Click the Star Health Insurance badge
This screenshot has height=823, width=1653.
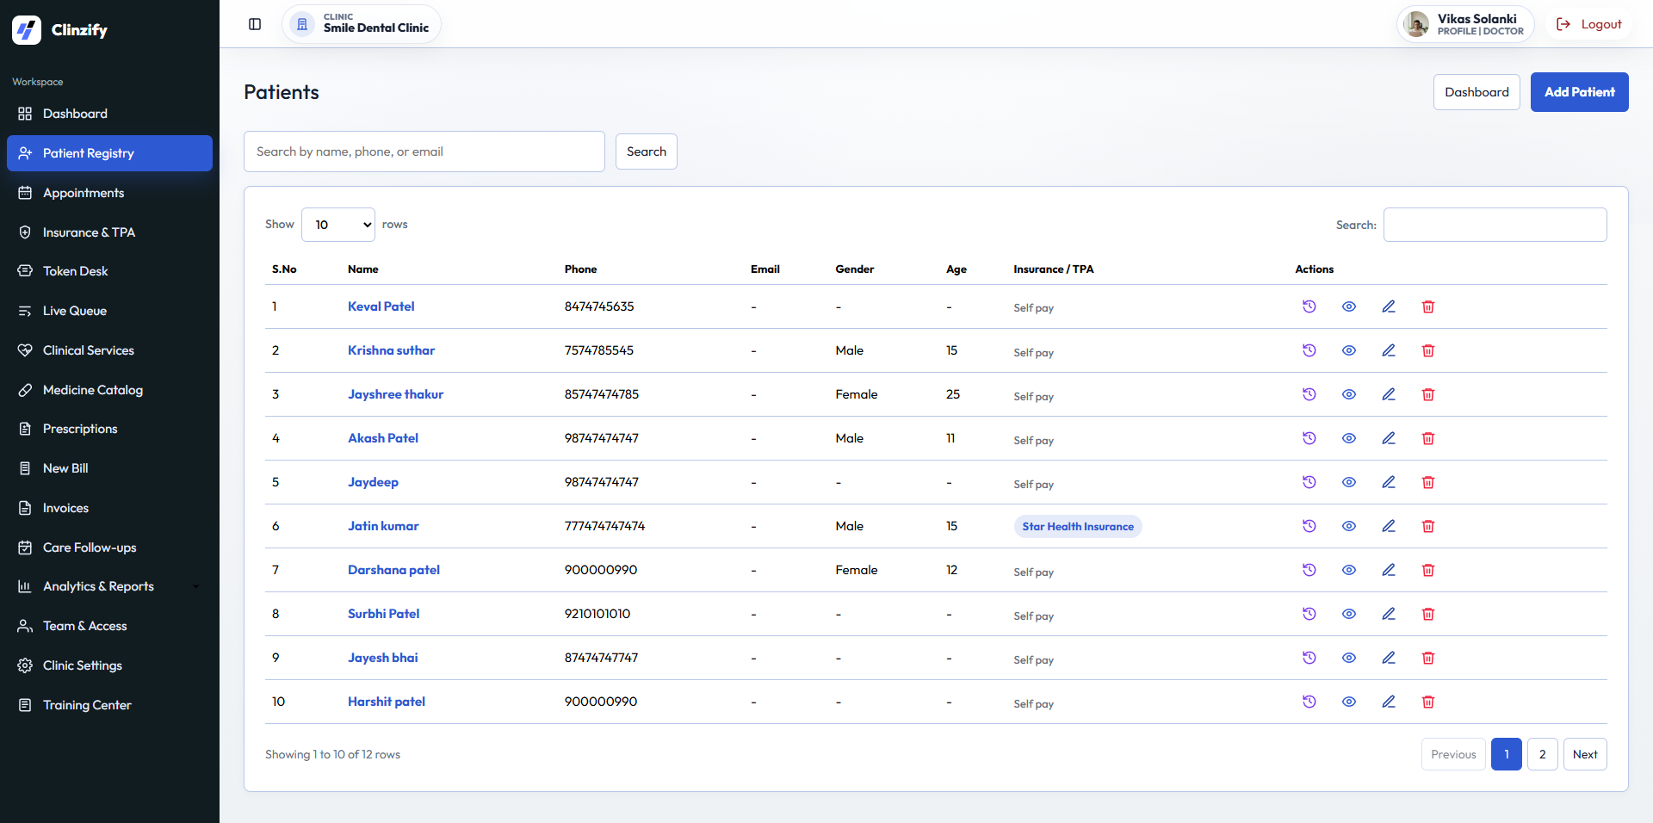coord(1078,526)
